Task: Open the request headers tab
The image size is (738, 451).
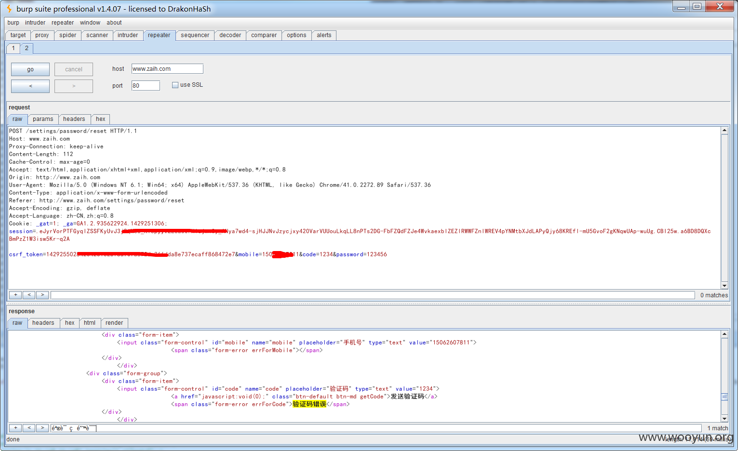Action: [74, 119]
